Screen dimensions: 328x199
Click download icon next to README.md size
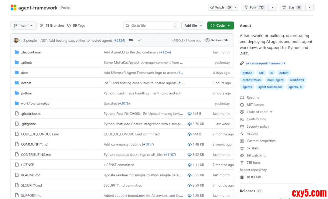tap(190, 175)
